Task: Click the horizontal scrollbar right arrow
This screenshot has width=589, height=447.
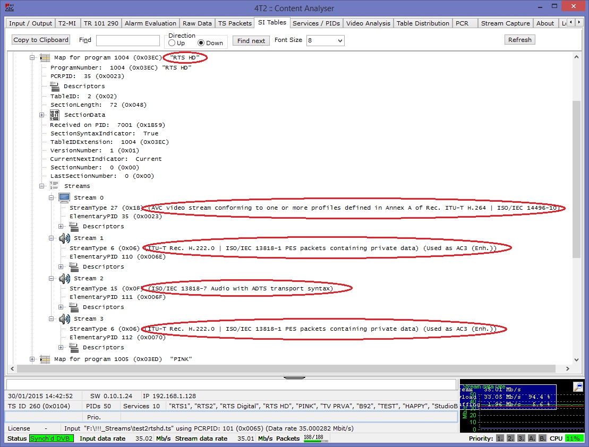Action: 568,369
